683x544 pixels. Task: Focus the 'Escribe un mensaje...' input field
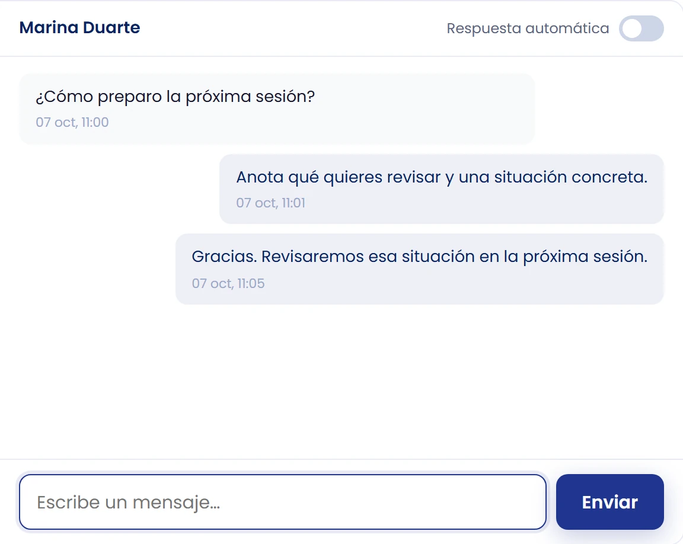[x=283, y=502]
